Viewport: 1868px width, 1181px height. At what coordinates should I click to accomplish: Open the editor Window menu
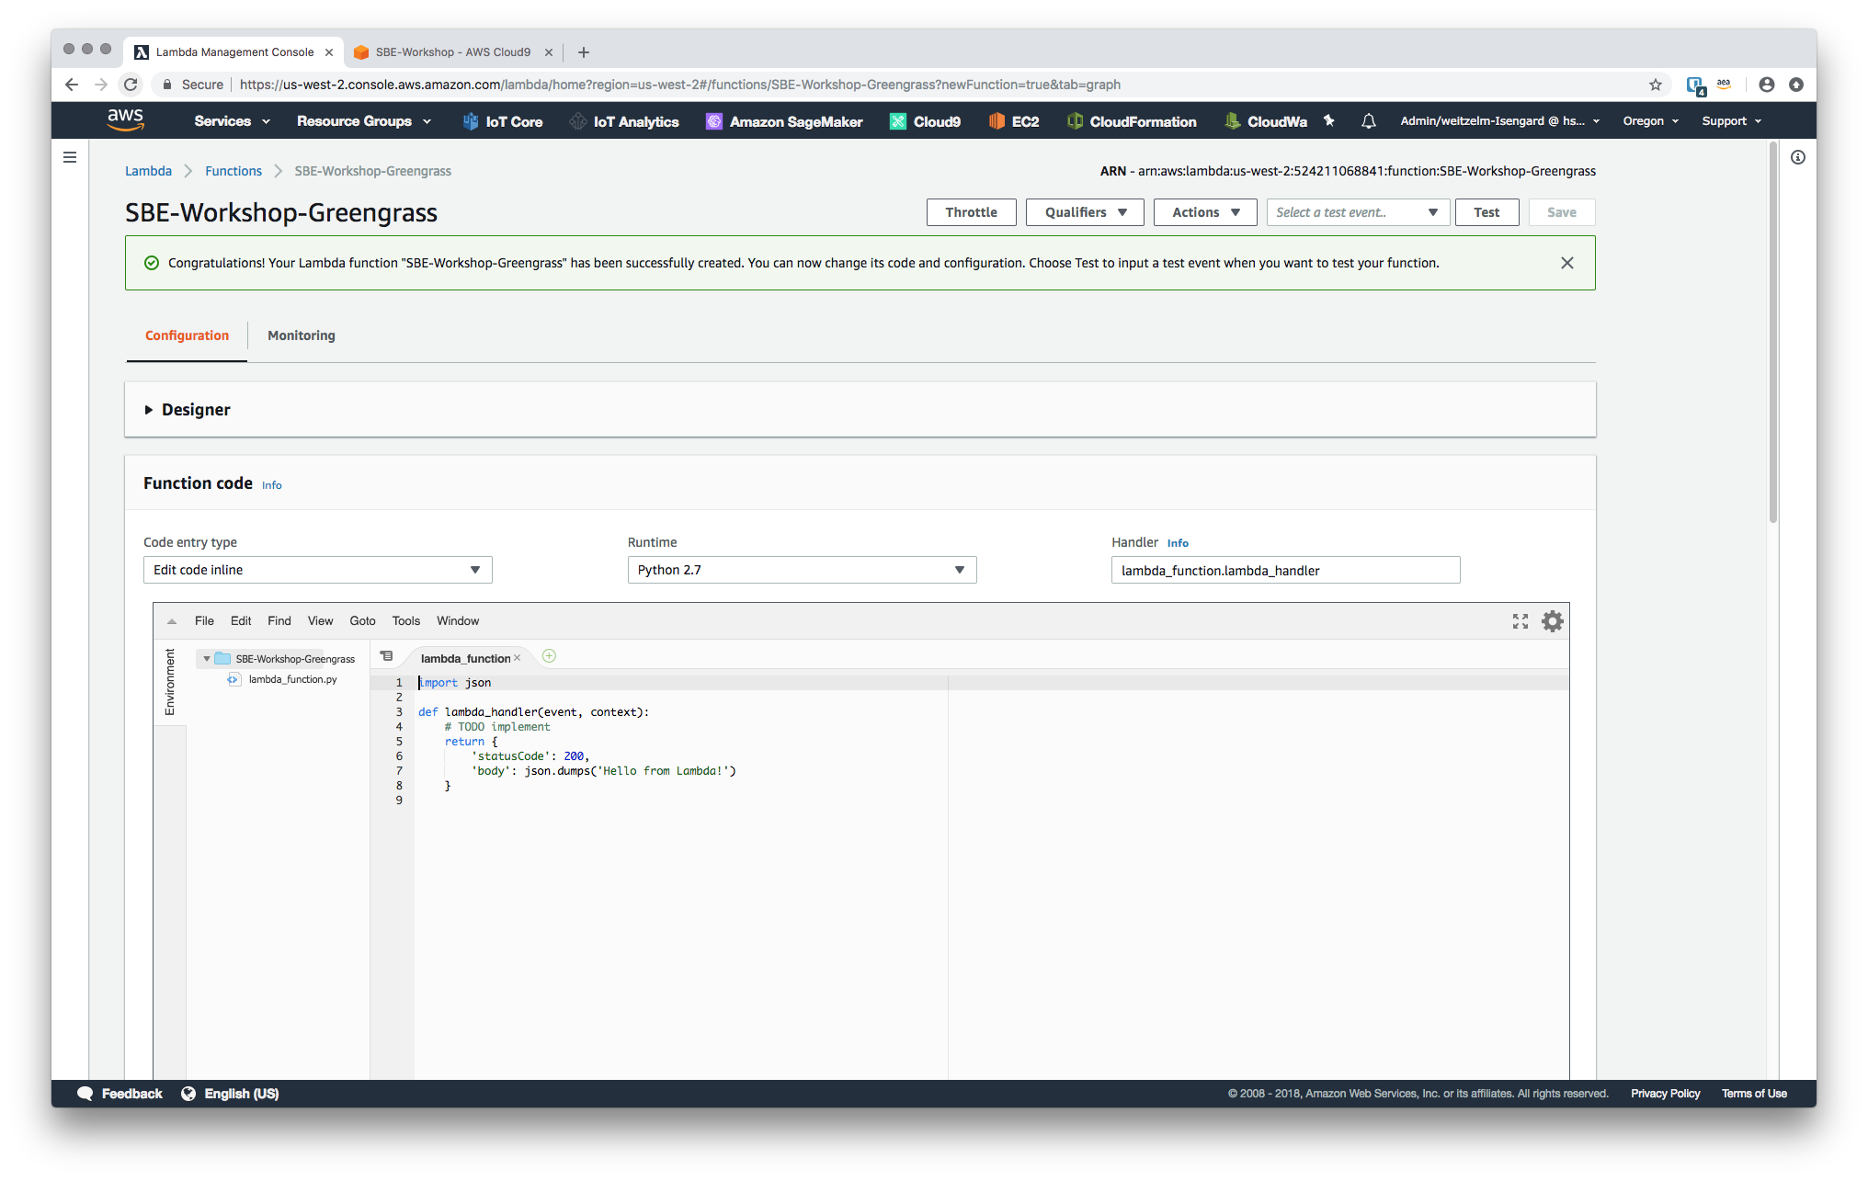(458, 621)
